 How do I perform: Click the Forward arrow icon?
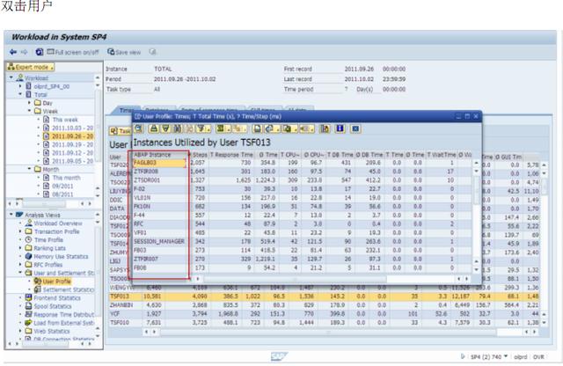click(24, 52)
